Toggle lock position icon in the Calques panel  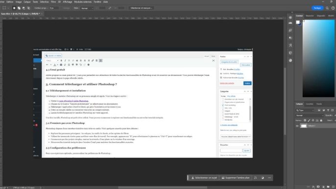313,120
